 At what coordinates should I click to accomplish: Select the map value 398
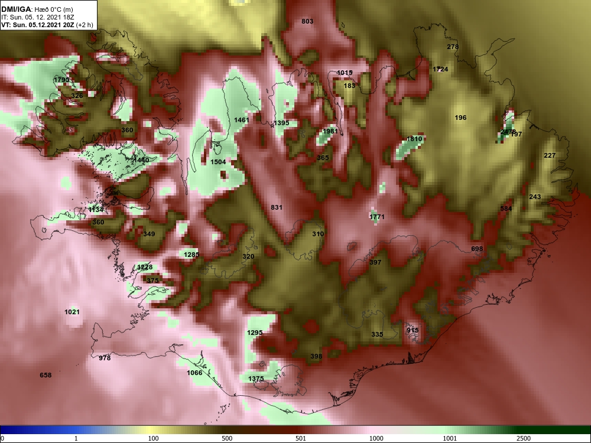[x=316, y=356]
